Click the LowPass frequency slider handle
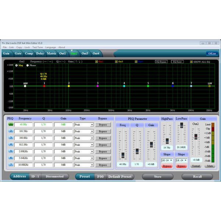221x221 pixels. tap(182, 125)
